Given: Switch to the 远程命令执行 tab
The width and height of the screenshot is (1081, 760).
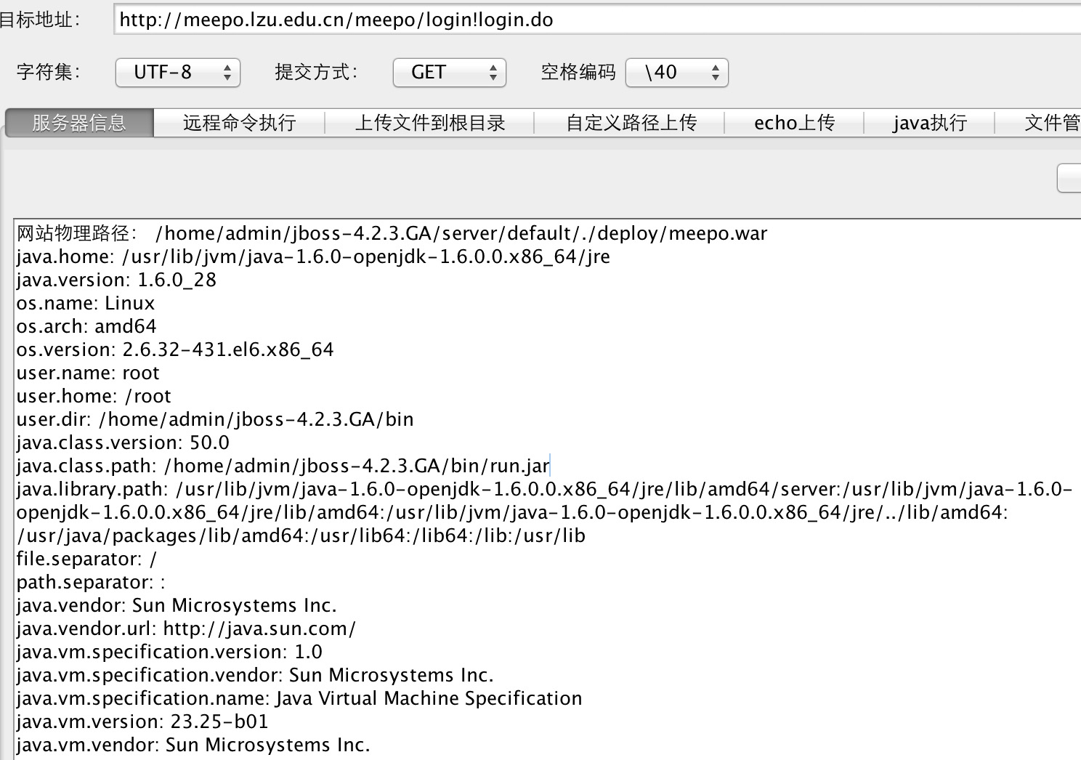Looking at the screenshot, I should point(239,123).
